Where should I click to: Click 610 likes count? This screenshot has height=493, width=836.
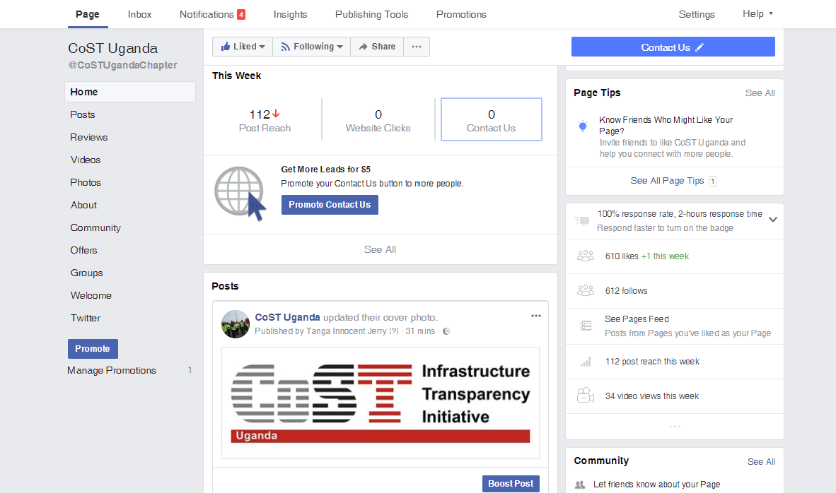tap(622, 256)
